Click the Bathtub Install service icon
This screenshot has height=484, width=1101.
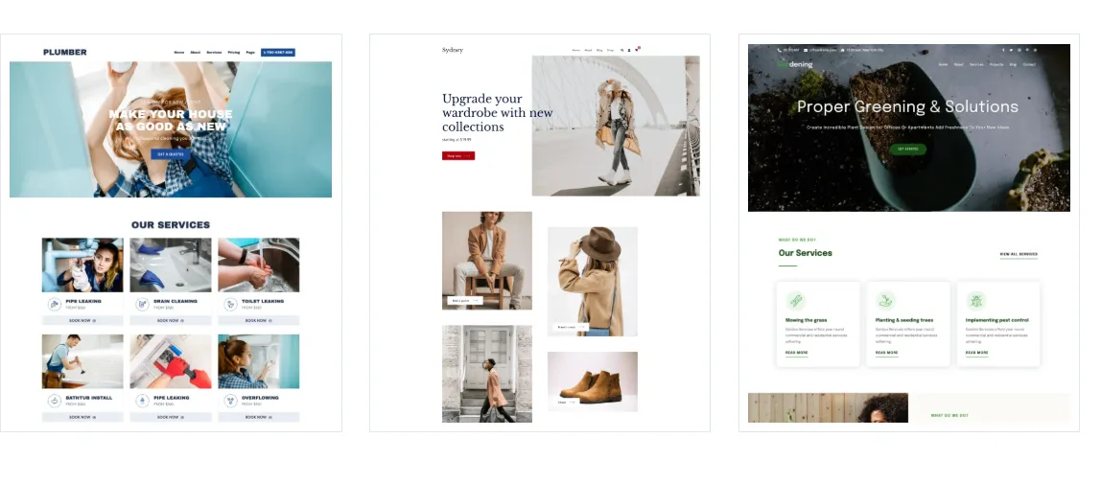[x=54, y=401]
